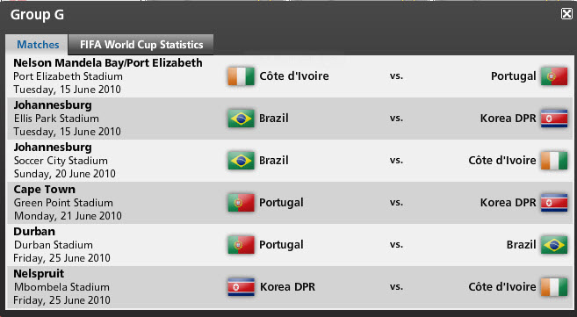Click the Korea DPR flag in the Cape Town match

point(554,203)
